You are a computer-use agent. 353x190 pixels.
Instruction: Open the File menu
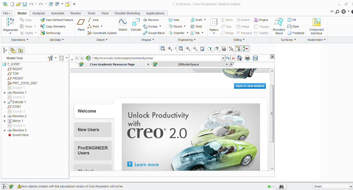coord(7,13)
